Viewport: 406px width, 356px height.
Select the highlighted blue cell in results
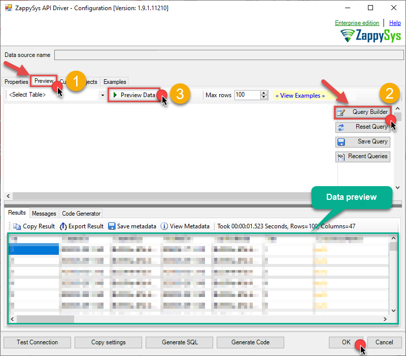[x=34, y=249]
